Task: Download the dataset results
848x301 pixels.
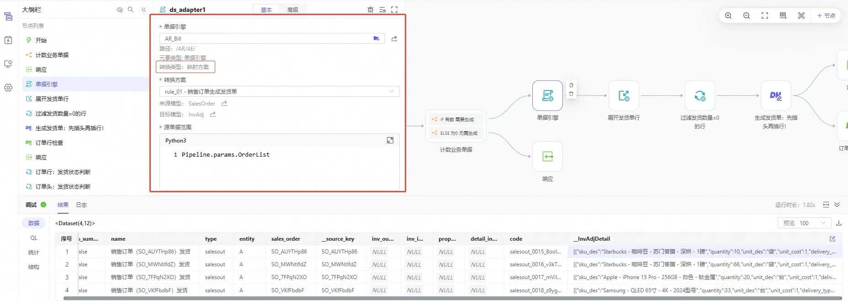Action: (x=839, y=223)
